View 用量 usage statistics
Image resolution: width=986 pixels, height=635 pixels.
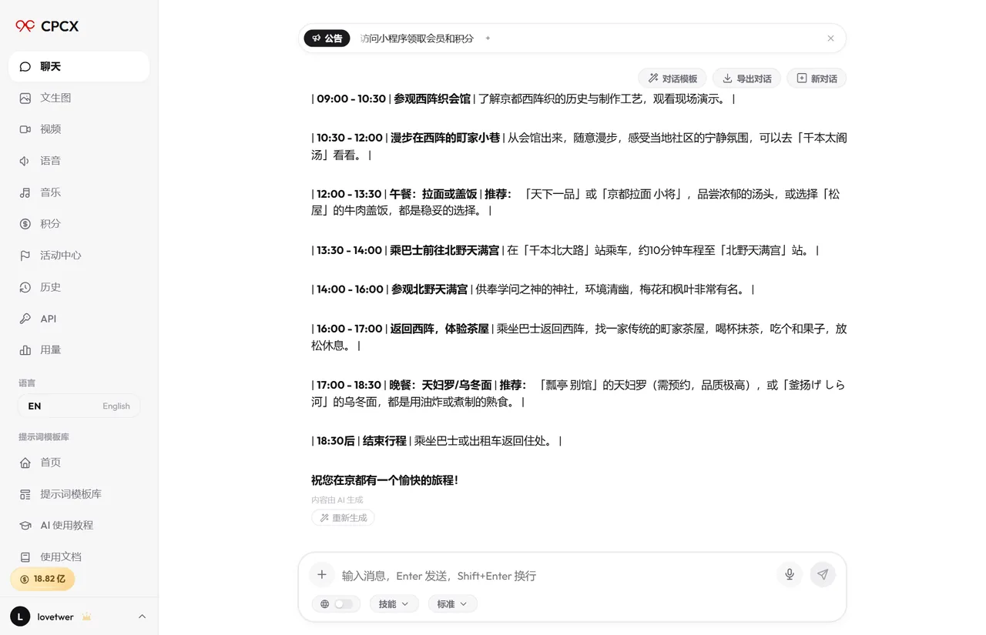(x=79, y=350)
